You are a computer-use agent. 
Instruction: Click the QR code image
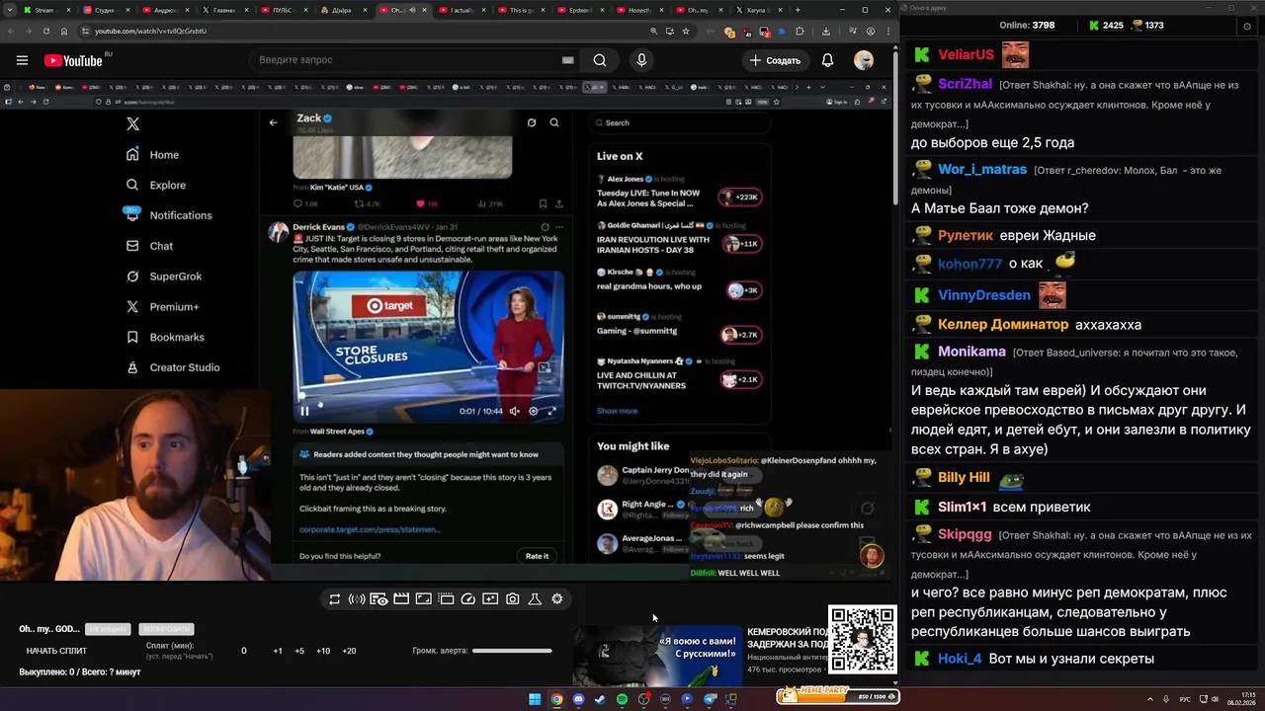[x=863, y=640]
